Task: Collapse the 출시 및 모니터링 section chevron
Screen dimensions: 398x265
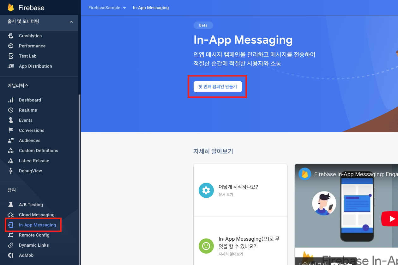Action: click(71, 22)
